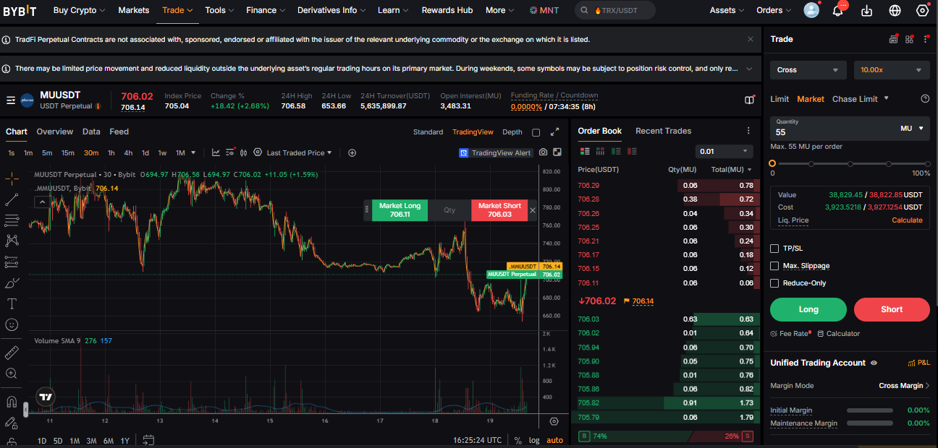Dismiss the TradFi notice with the X
The height and width of the screenshot is (448, 938).
[x=751, y=39]
